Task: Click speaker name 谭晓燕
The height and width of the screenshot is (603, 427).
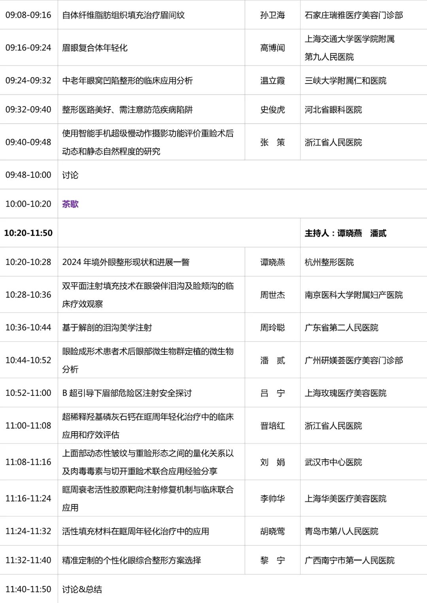Action: [x=274, y=262]
